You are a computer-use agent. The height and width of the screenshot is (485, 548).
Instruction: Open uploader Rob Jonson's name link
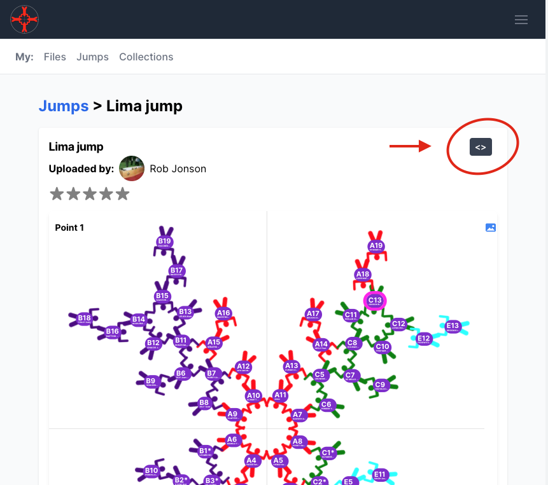(178, 168)
